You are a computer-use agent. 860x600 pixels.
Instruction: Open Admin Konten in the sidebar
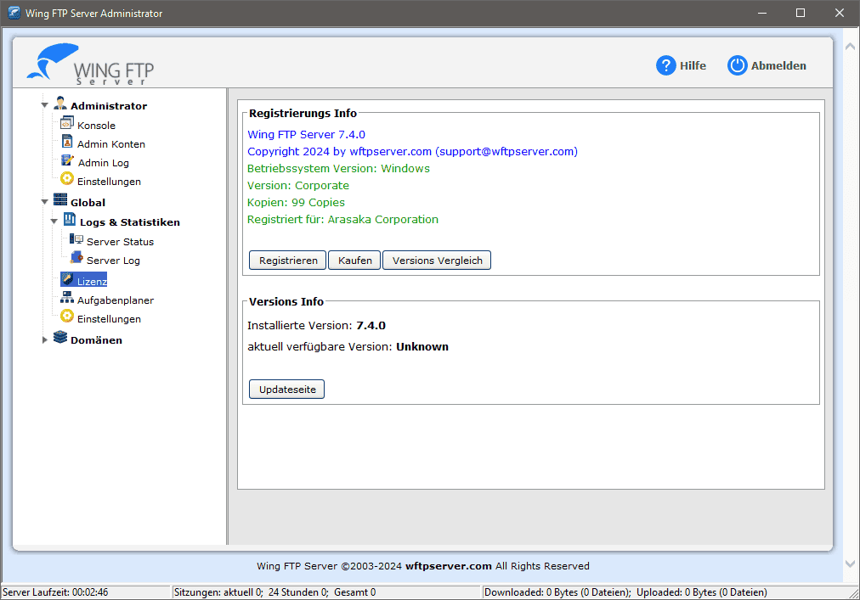111,144
